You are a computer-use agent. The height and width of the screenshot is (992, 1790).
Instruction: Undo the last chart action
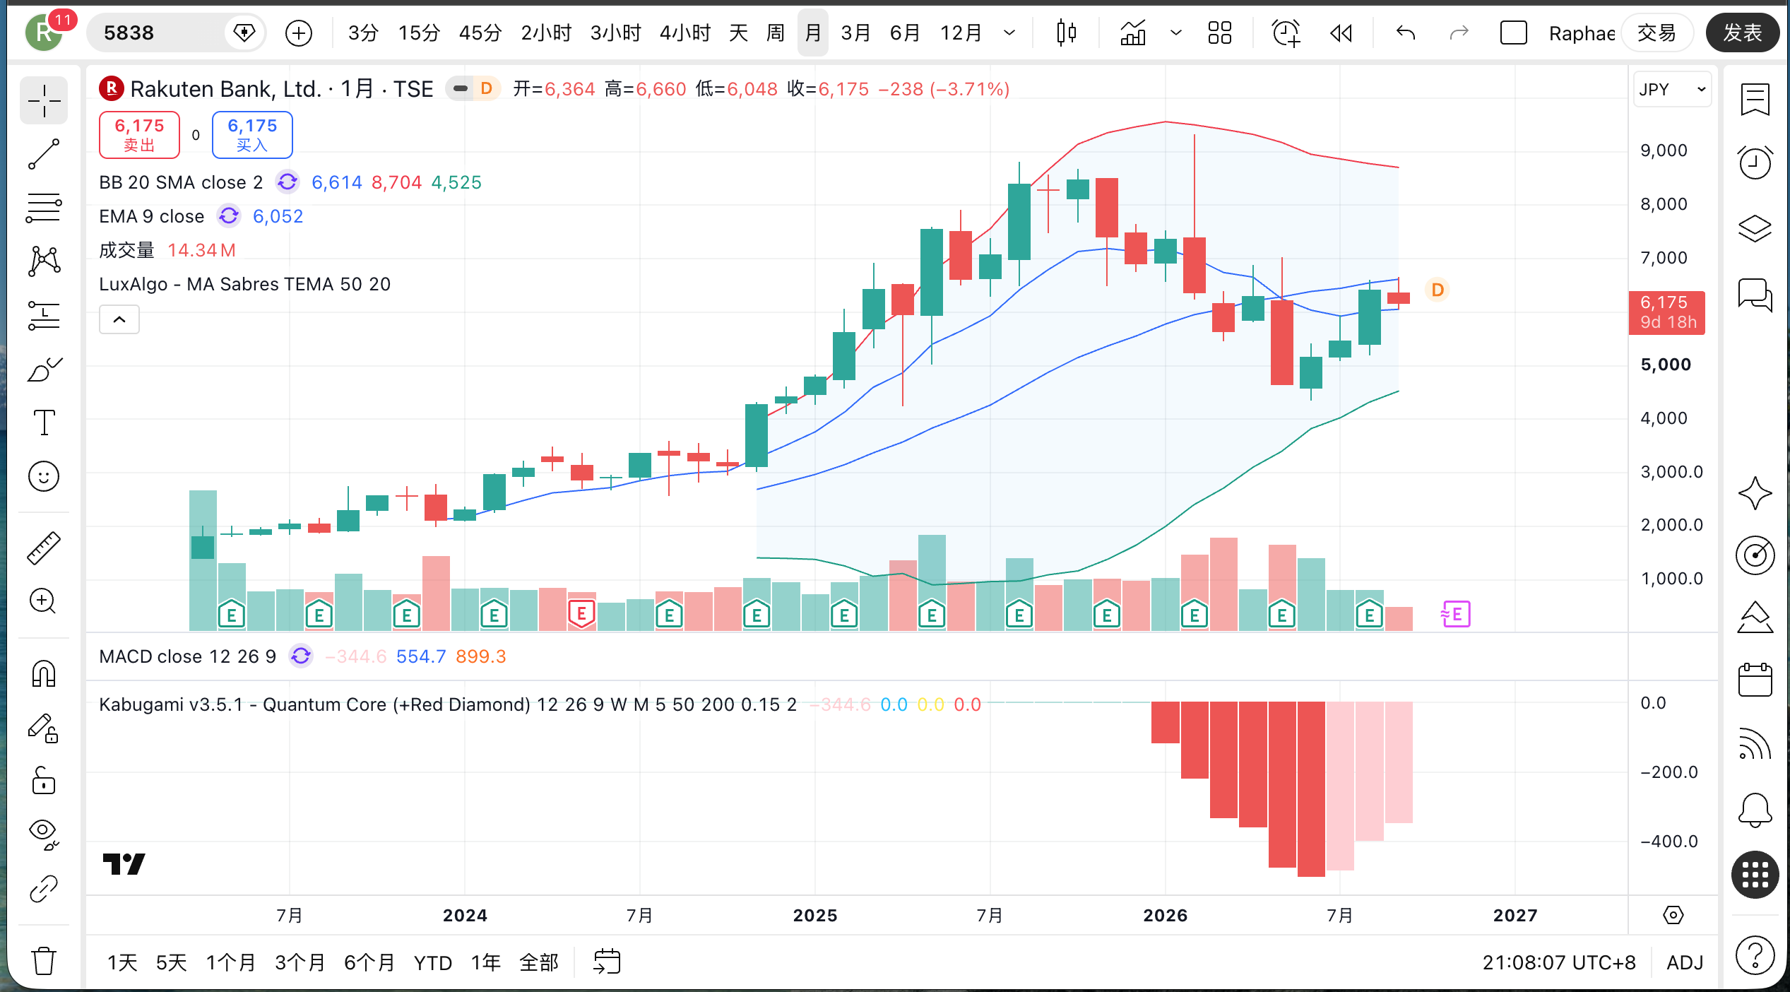click(1406, 33)
